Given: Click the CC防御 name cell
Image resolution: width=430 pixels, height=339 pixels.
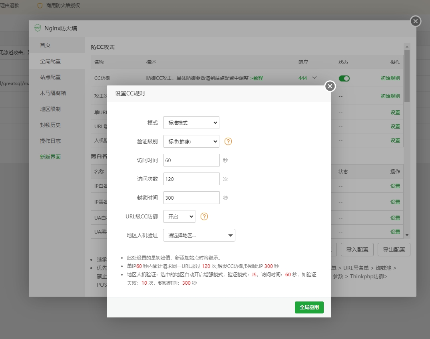Looking at the screenshot, I should coord(102,78).
